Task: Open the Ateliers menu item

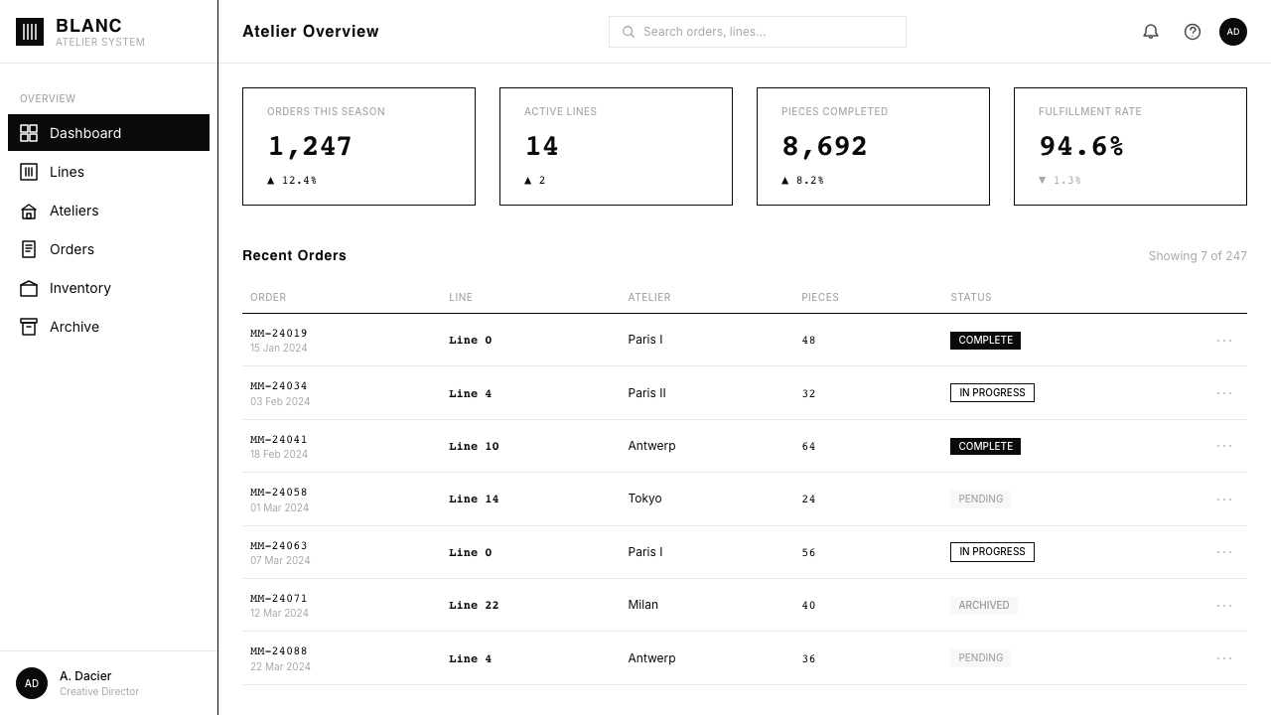Action: point(108,211)
